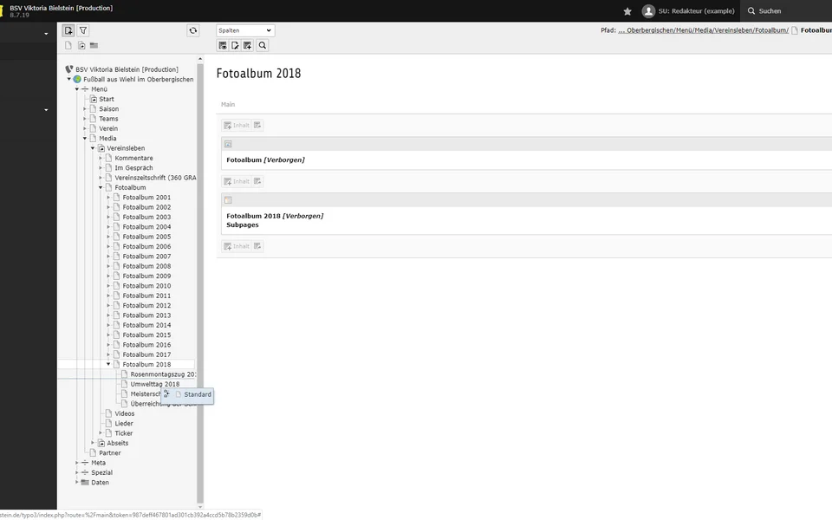The image size is (832, 520).
Task: Select Umwelttag 2018 in the page tree
Action: click(154, 384)
